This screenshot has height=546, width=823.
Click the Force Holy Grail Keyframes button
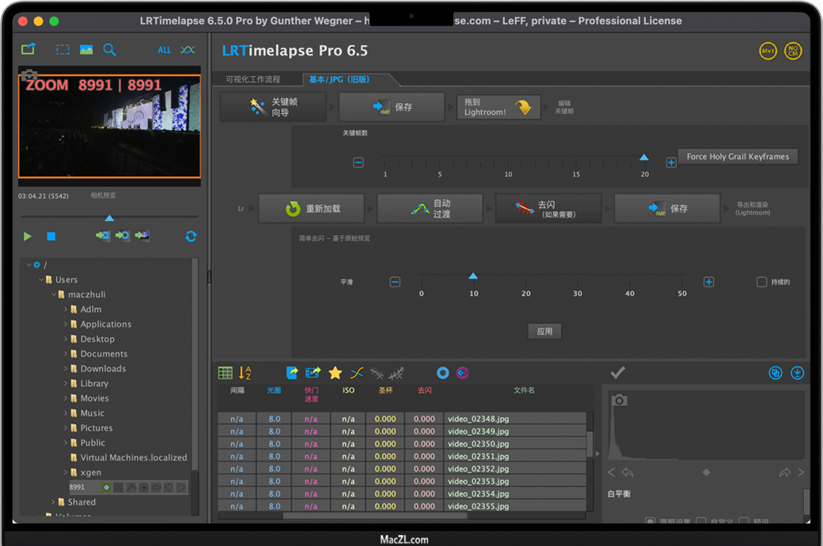(x=738, y=157)
